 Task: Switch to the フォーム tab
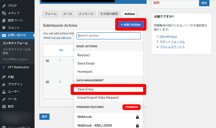51,14
